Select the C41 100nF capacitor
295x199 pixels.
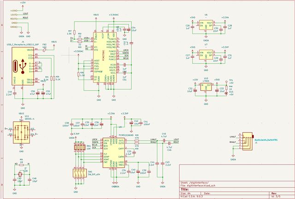click(141, 123)
